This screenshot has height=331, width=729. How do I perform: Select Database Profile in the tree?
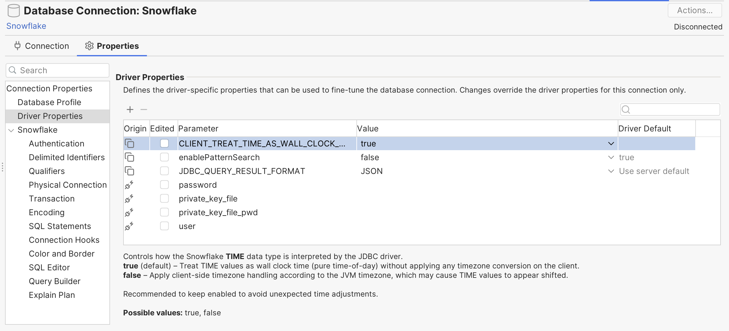click(x=49, y=102)
